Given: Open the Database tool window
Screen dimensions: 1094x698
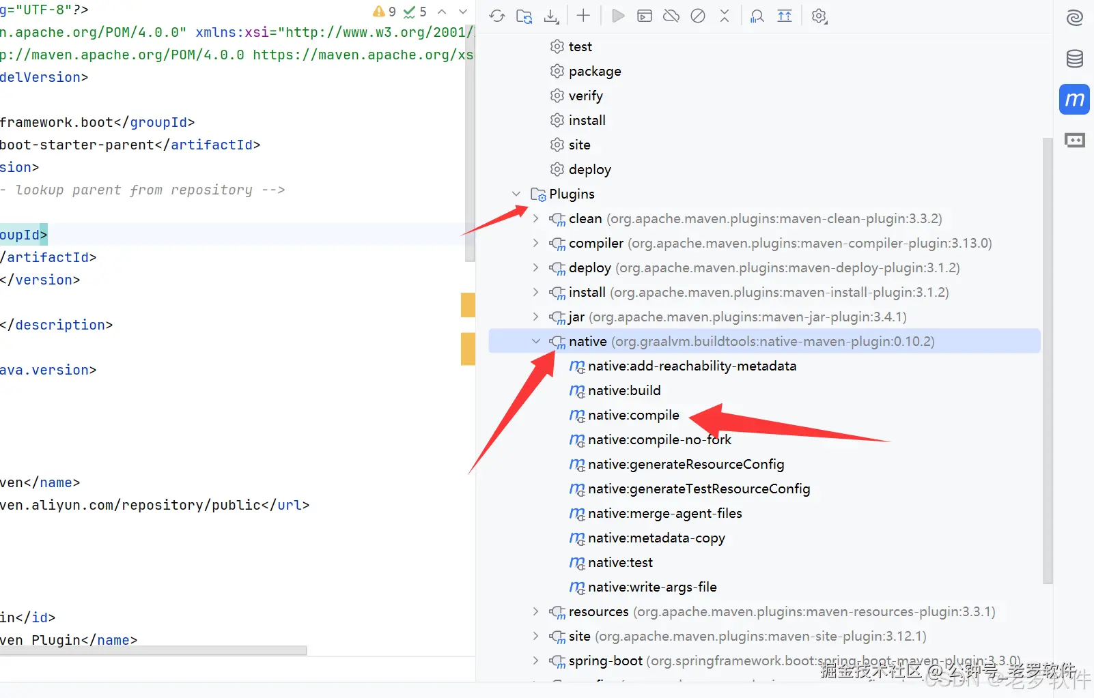Looking at the screenshot, I should pyautogui.click(x=1075, y=59).
